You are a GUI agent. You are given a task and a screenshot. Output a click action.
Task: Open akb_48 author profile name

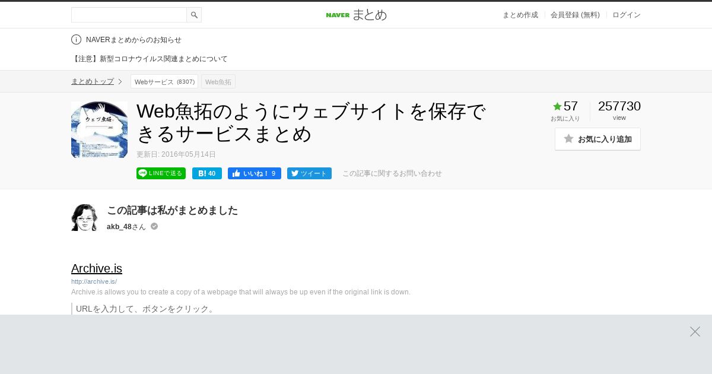[x=119, y=227]
